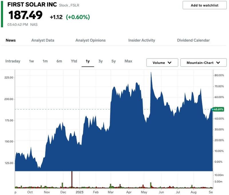Viewport: 229px width, 195px height.
Task: Click the 80.00% axis label
Action: (219, 75)
